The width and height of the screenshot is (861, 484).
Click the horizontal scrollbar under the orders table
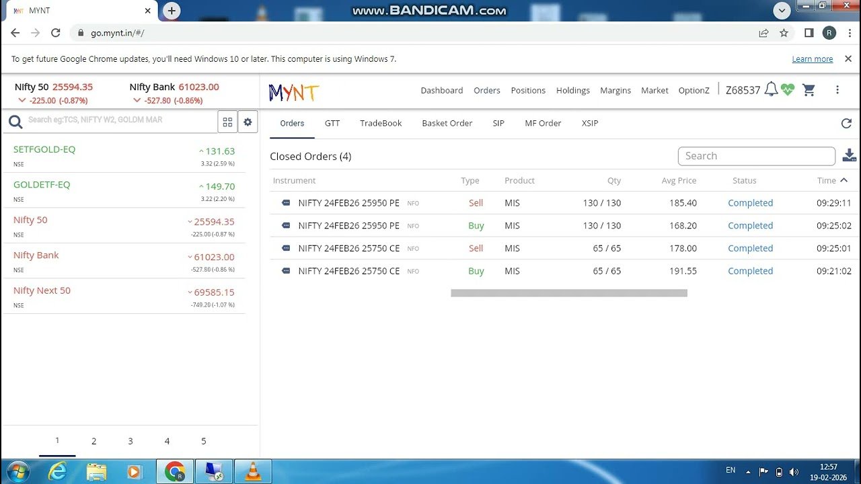tap(568, 292)
